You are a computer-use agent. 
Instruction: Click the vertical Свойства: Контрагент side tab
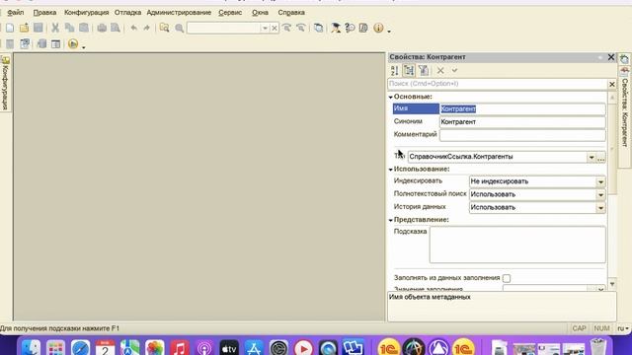(x=624, y=111)
